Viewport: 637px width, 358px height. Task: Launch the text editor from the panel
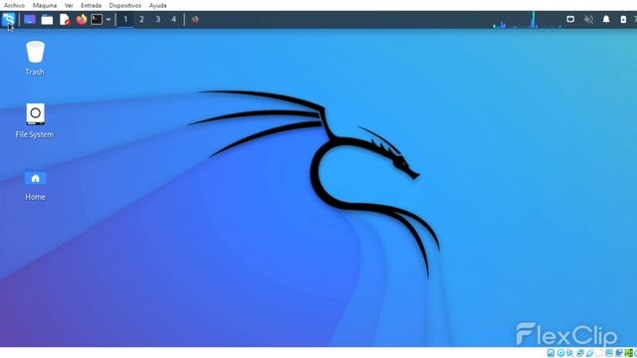click(65, 19)
